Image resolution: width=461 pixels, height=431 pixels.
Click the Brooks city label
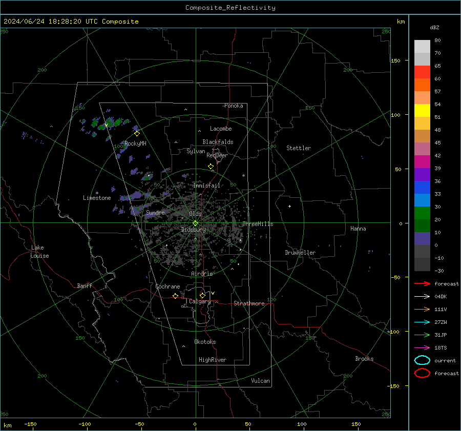[364, 359]
